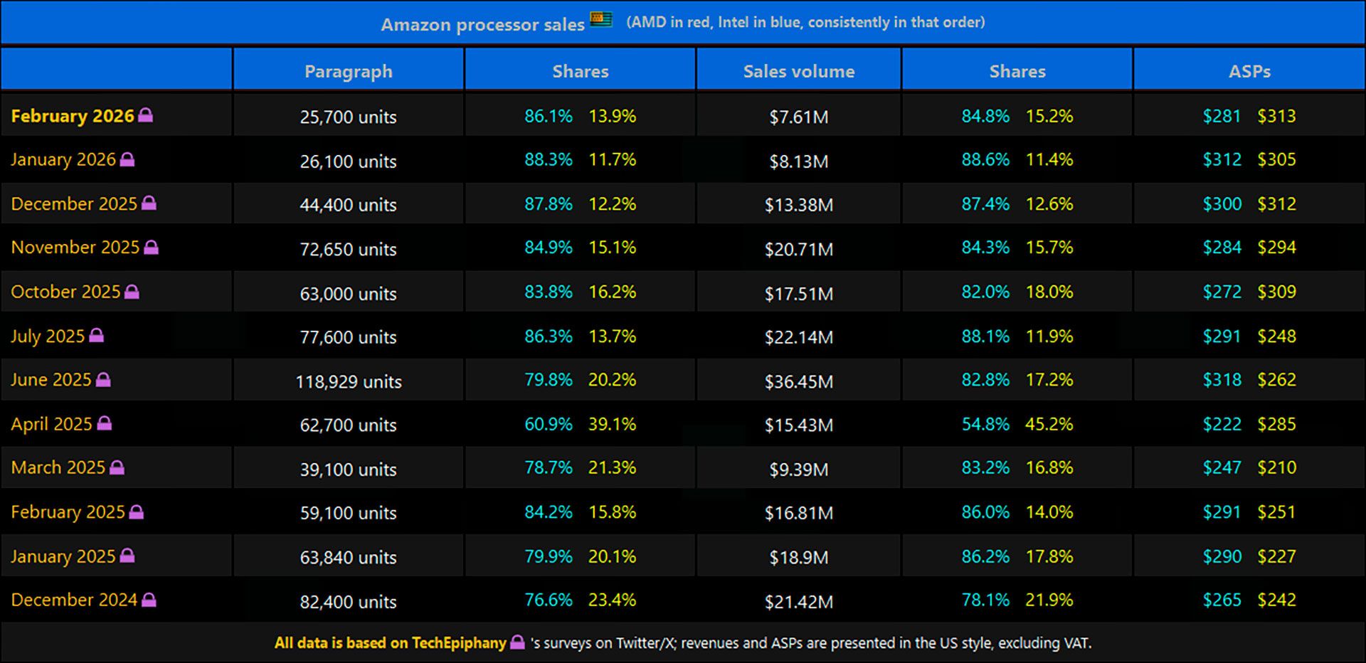Select the Paragraph column header
Screen dimensions: 1366x663
click(x=348, y=71)
